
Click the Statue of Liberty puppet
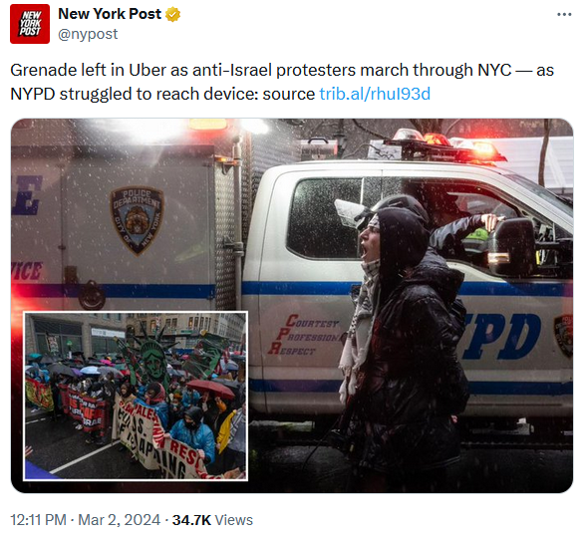pyautogui.click(x=152, y=354)
